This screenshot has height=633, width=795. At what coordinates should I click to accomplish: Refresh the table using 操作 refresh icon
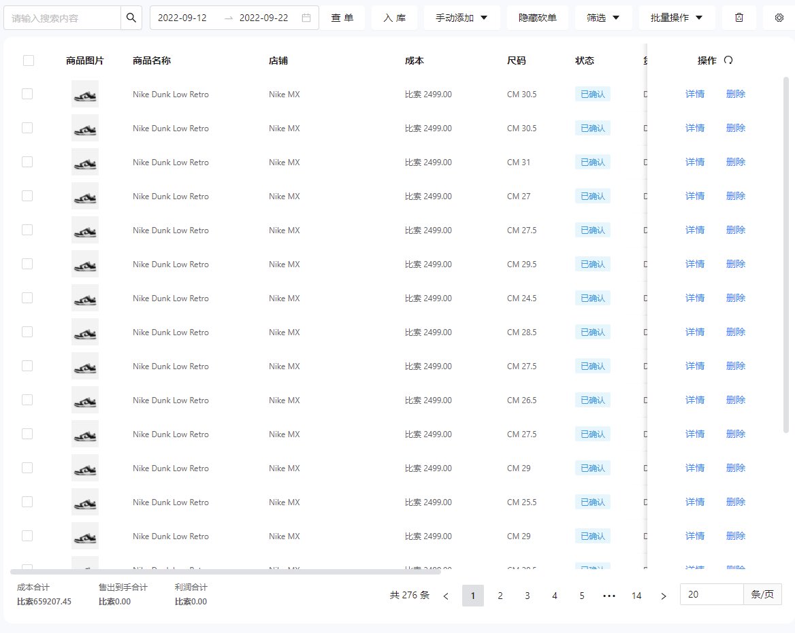(x=728, y=61)
